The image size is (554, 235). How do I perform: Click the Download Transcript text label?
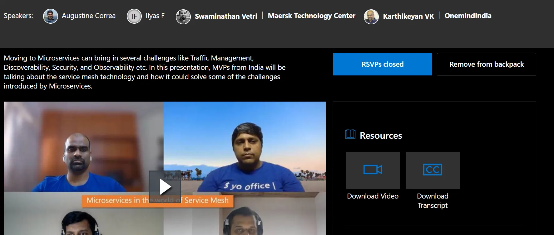pos(433,201)
